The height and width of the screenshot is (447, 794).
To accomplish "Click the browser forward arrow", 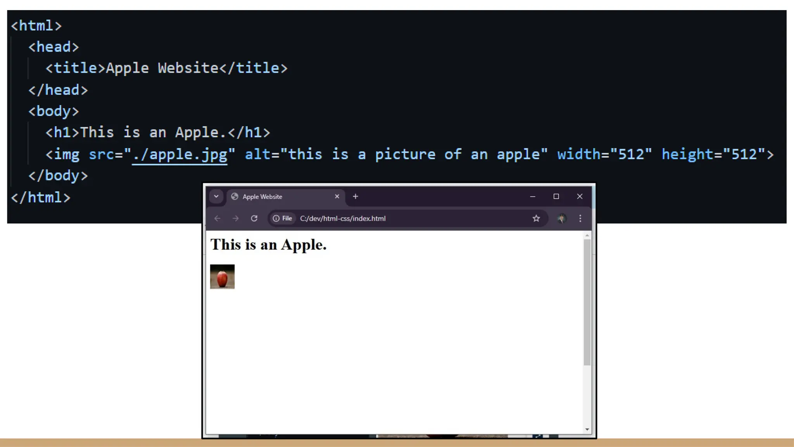I will 236,218.
